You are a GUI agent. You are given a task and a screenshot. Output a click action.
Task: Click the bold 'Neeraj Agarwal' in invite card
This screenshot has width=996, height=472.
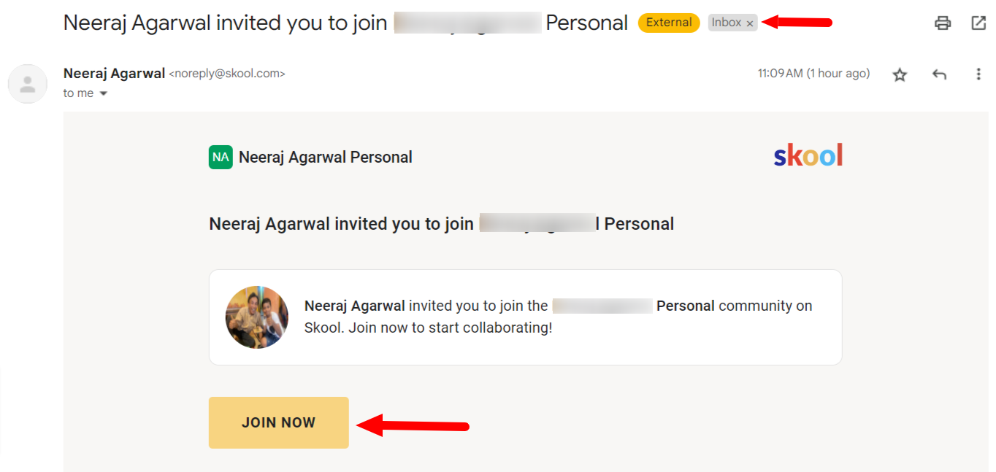click(355, 306)
